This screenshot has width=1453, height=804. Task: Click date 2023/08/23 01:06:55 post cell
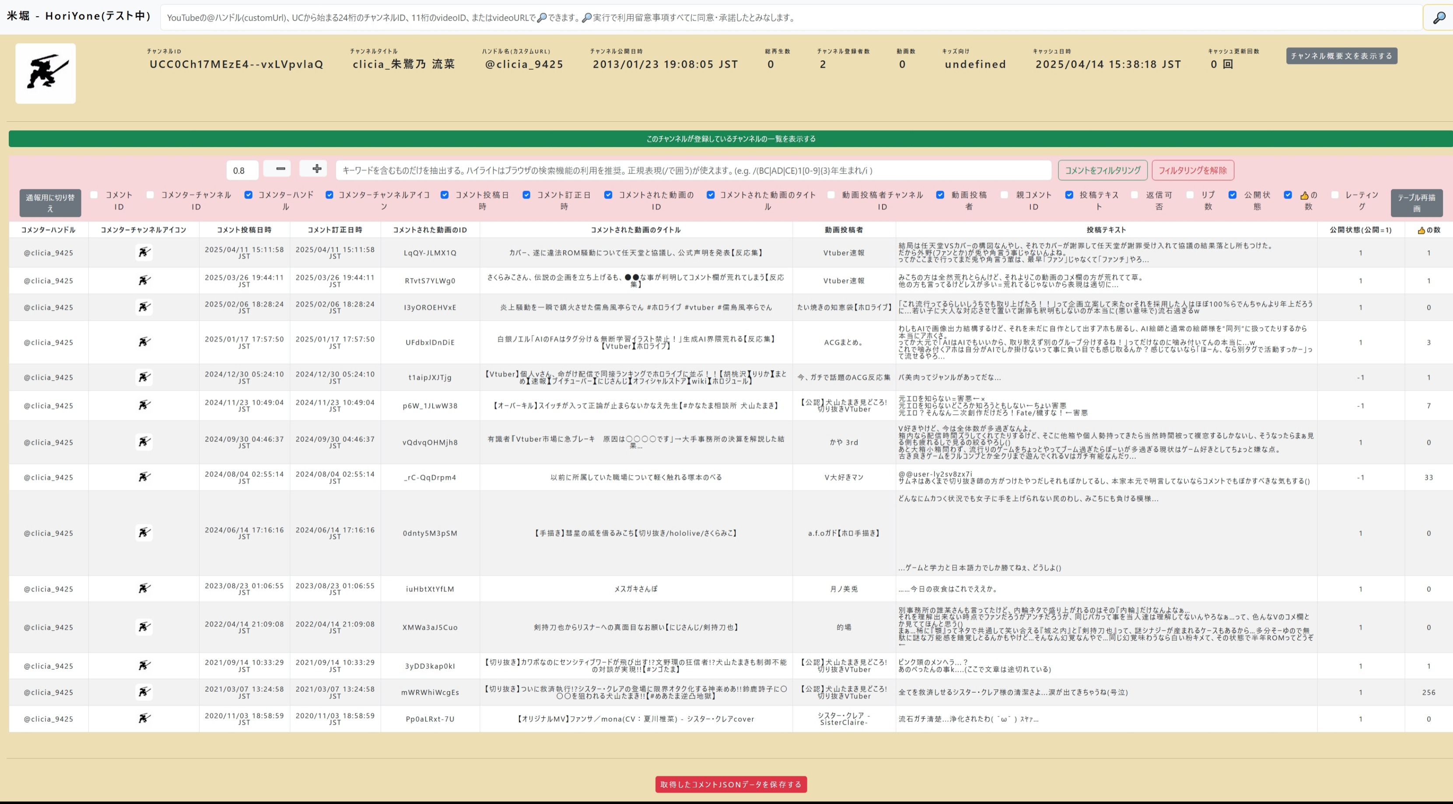point(244,589)
